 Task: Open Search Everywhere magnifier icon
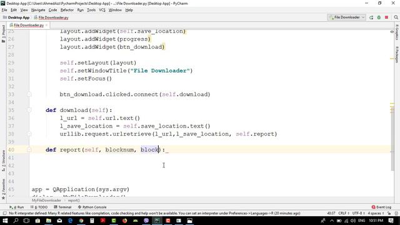point(396,17)
